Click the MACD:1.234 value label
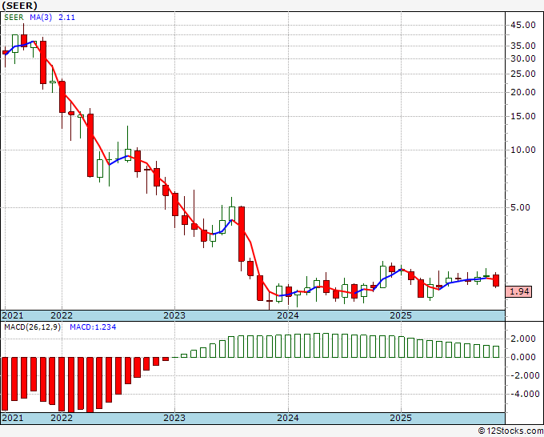 tap(93, 327)
